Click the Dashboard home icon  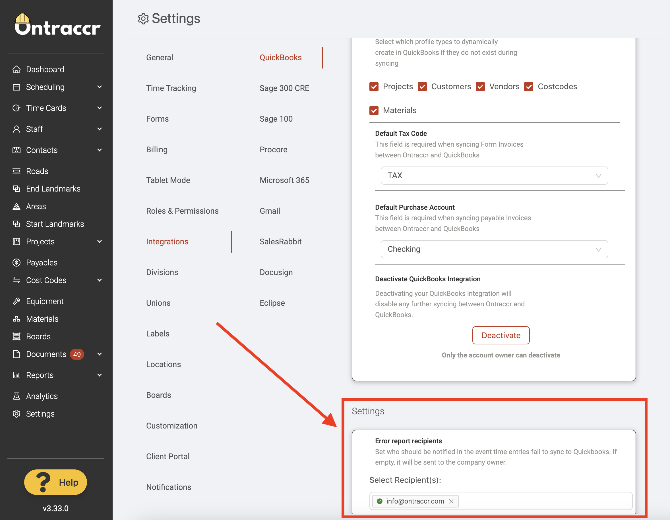[16, 69]
